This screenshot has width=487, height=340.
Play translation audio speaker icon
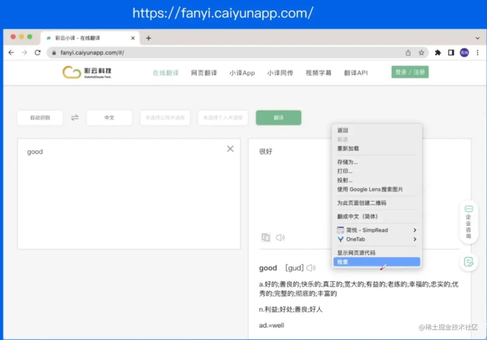280,237
